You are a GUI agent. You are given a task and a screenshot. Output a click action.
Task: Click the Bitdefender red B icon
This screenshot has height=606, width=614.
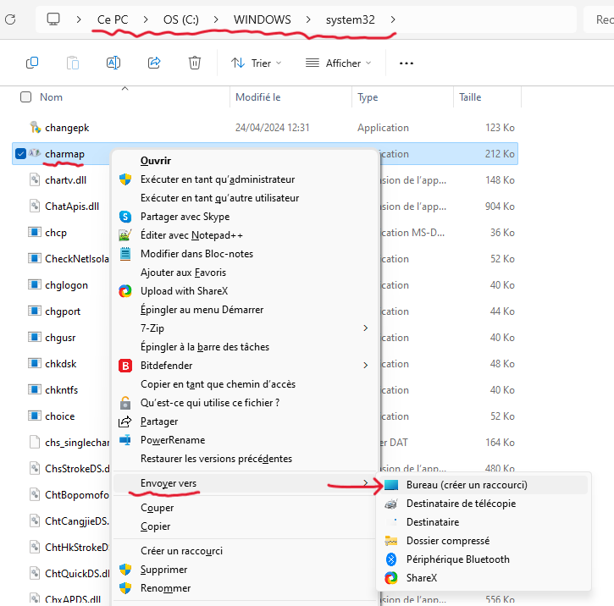coord(125,366)
